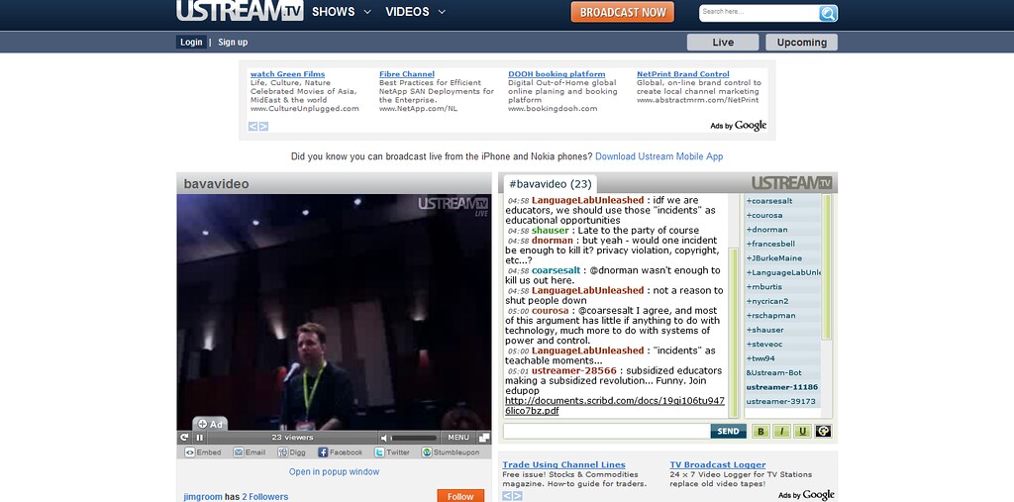The width and height of the screenshot is (1014, 502).
Task: Share the stream via Email
Action: [x=250, y=452]
